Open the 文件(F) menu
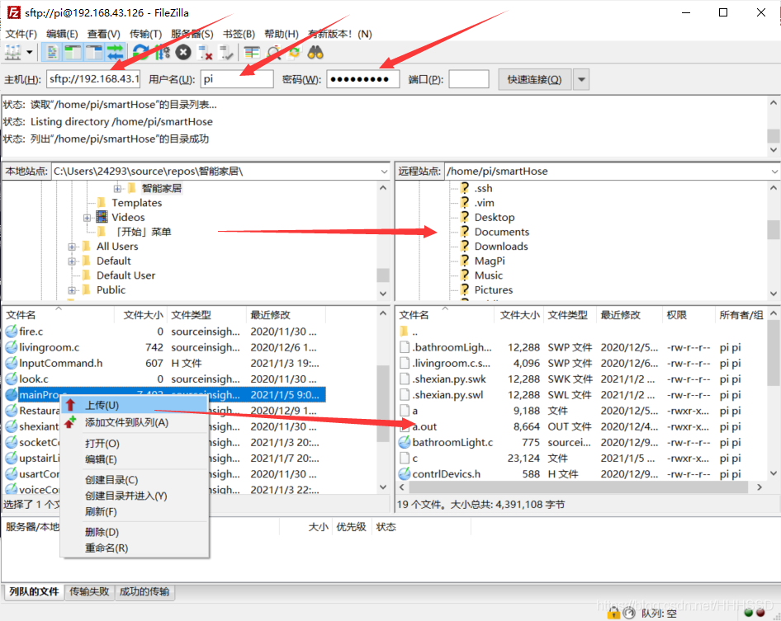 point(21,34)
